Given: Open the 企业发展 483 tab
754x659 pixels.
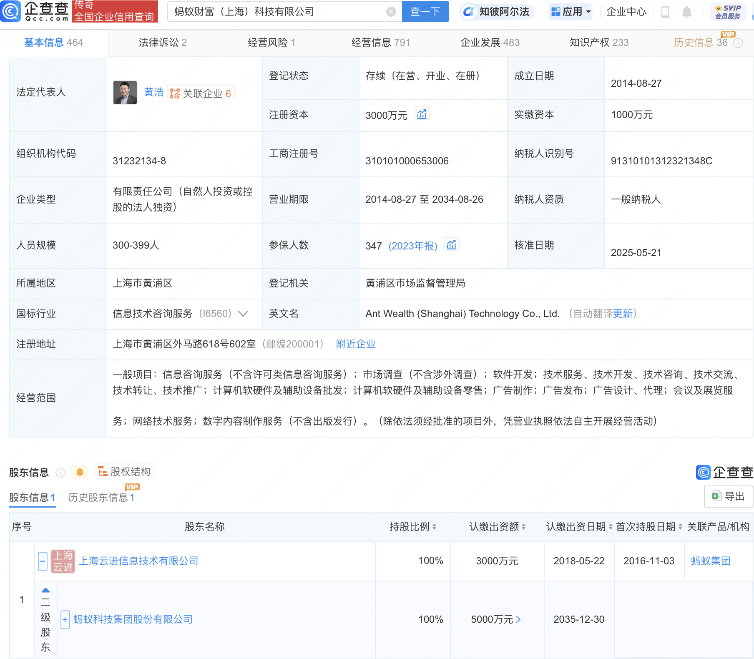Looking at the screenshot, I should tap(490, 43).
